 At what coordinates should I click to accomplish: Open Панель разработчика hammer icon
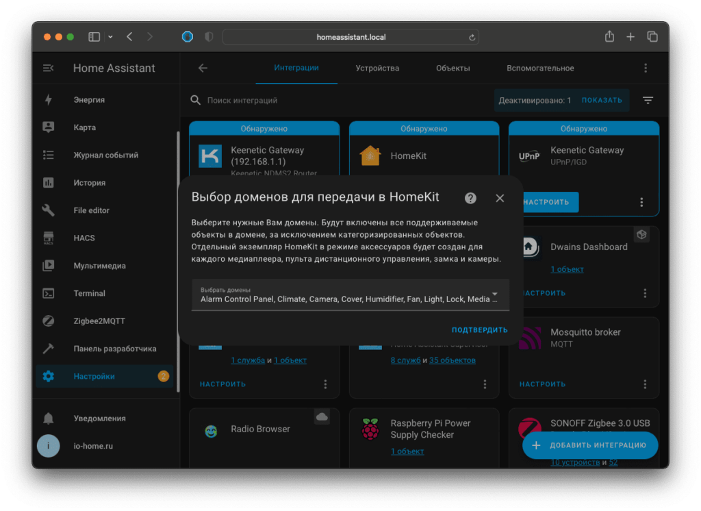tap(49, 349)
